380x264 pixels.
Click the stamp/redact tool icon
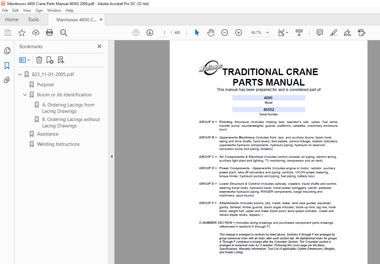point(361,33)
